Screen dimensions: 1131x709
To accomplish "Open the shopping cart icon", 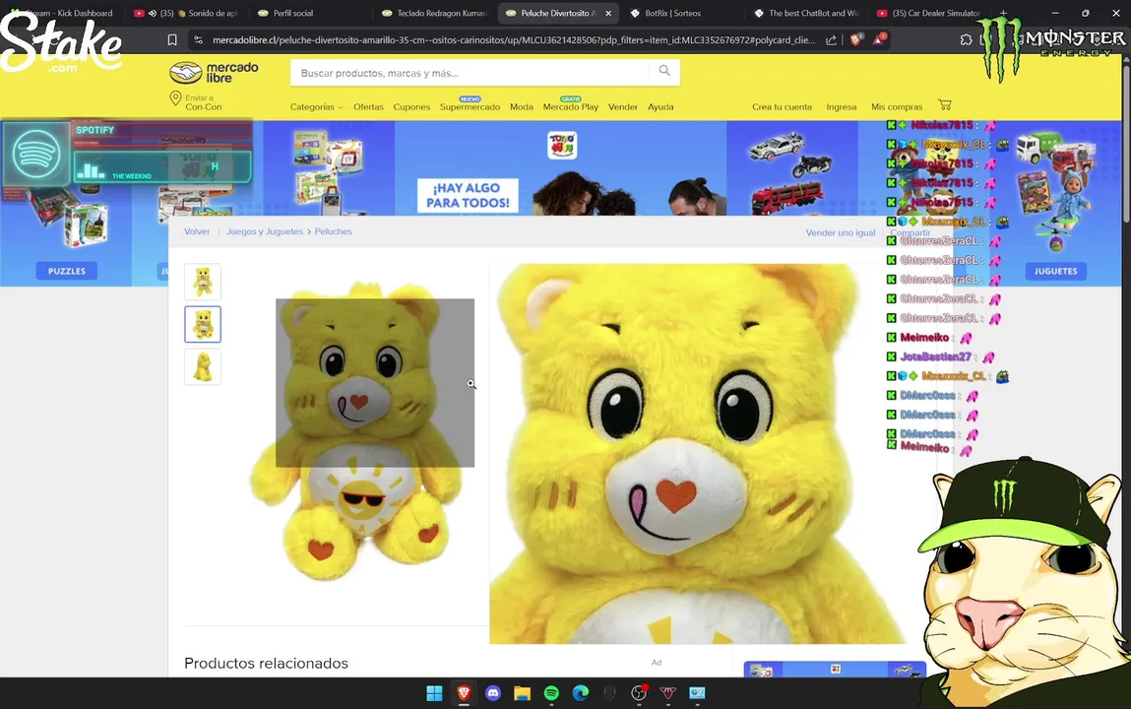I will [944, 104].
